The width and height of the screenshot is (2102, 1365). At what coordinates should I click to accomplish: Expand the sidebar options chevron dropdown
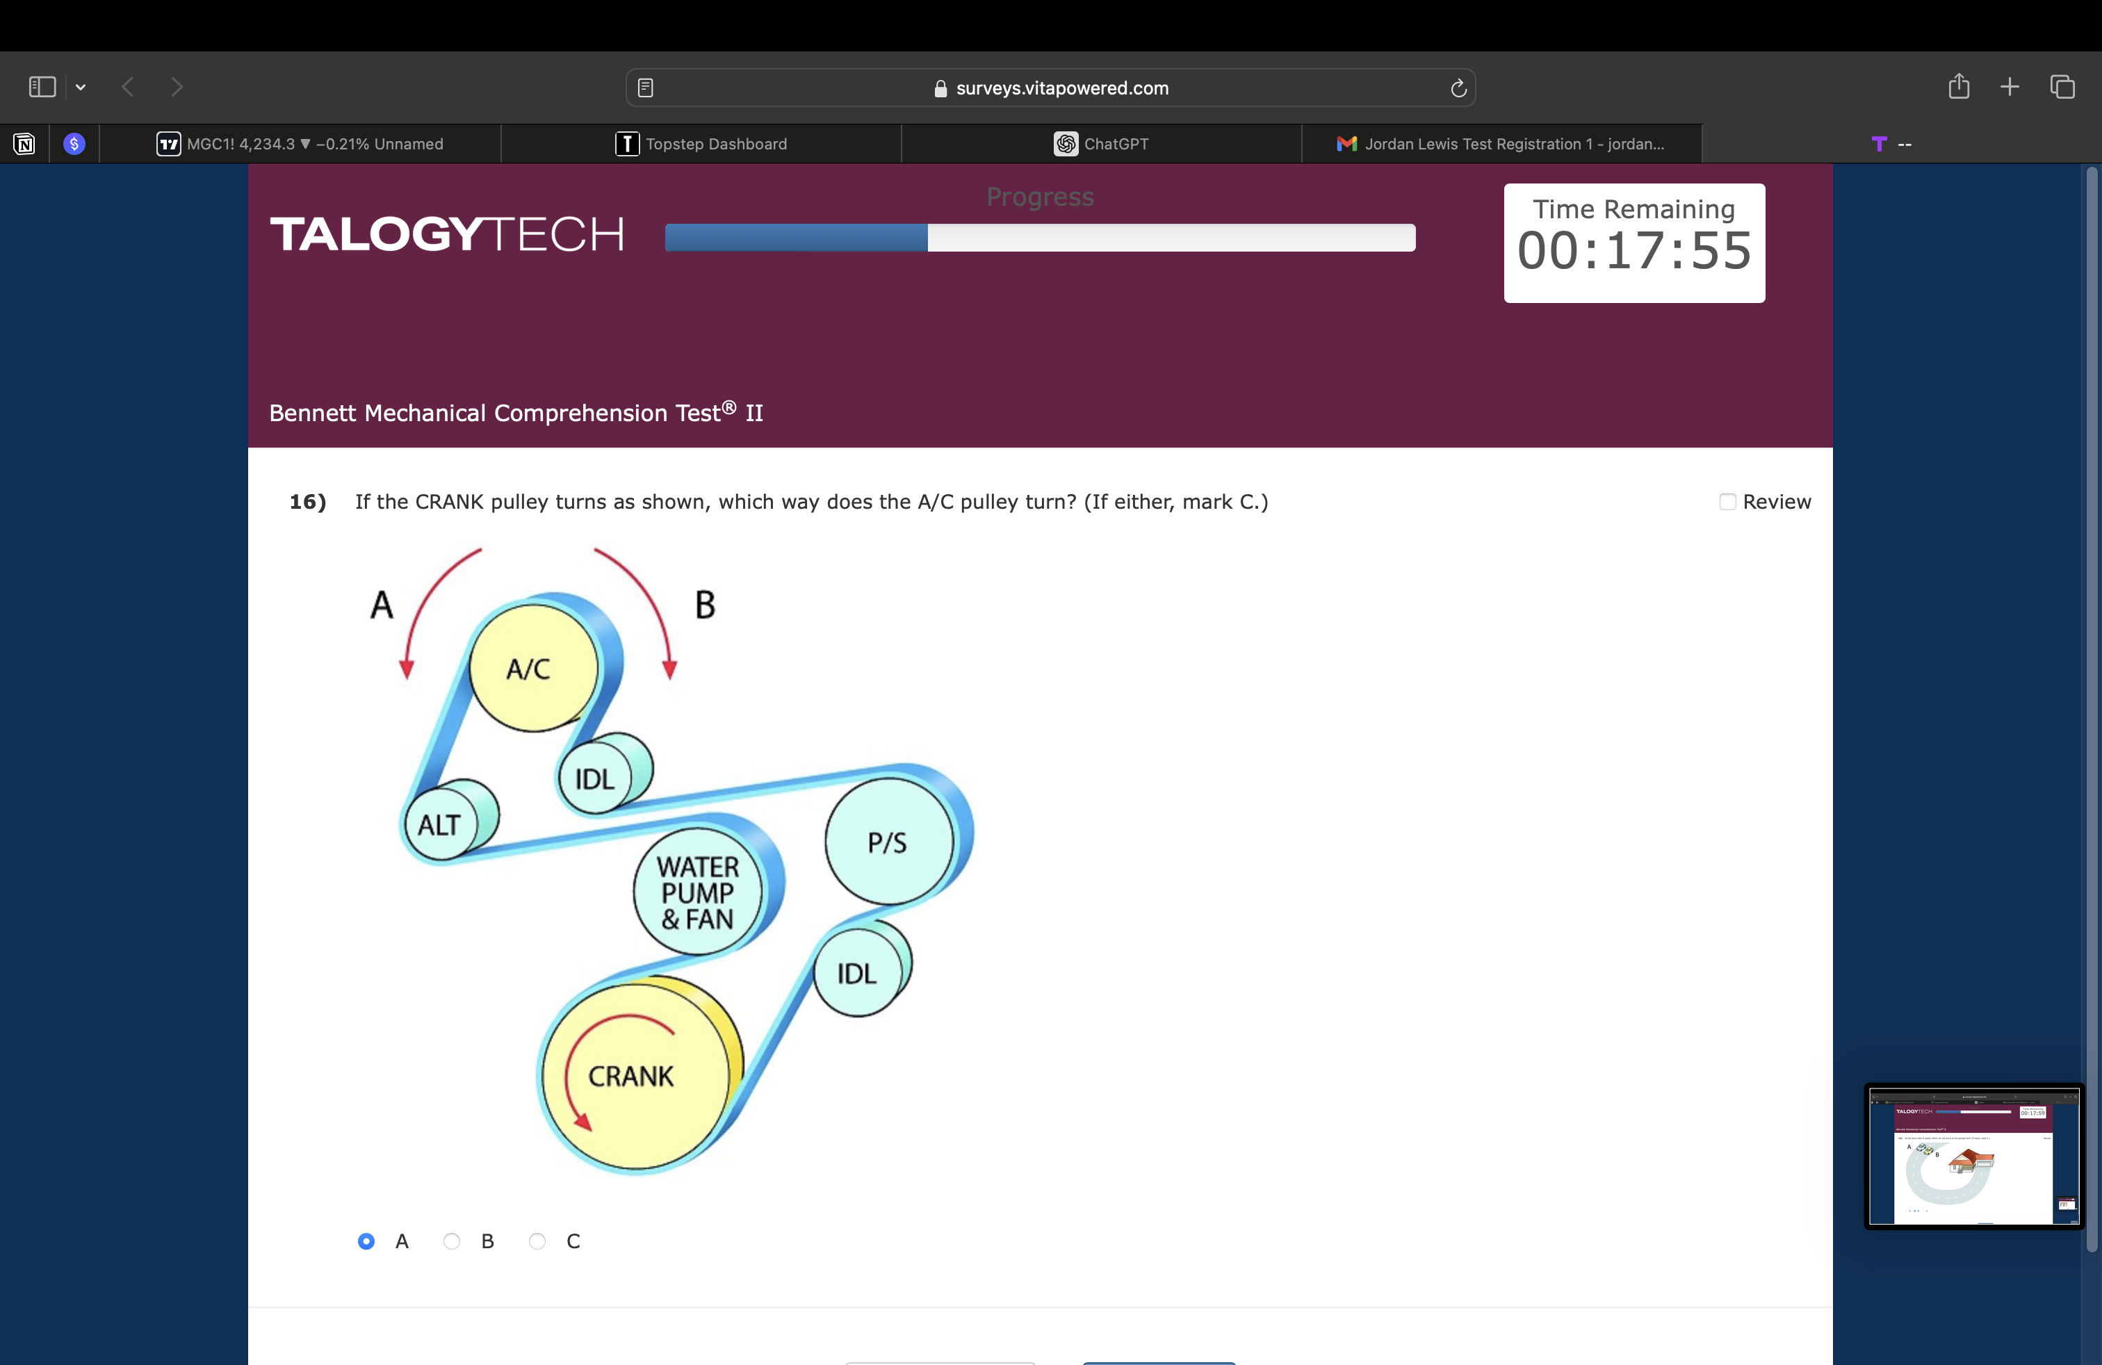point(81,86)
